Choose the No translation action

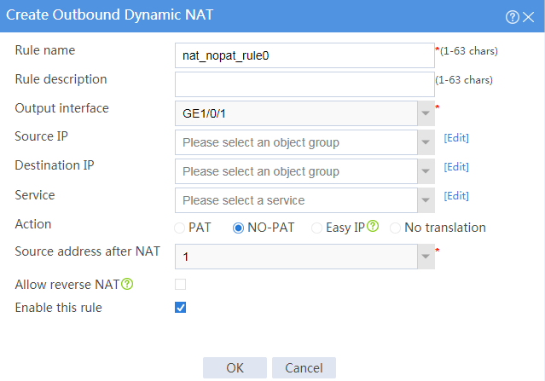point(395,228)
